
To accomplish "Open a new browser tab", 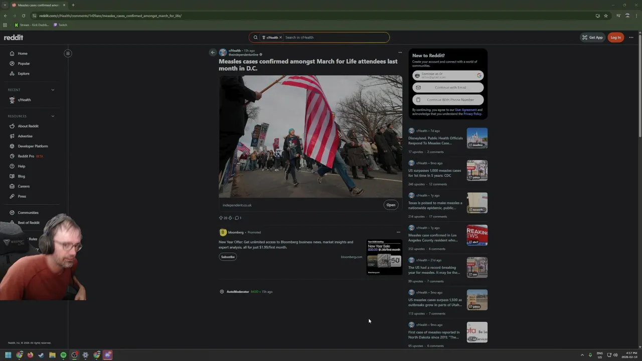I will click(x=73, y=5).
